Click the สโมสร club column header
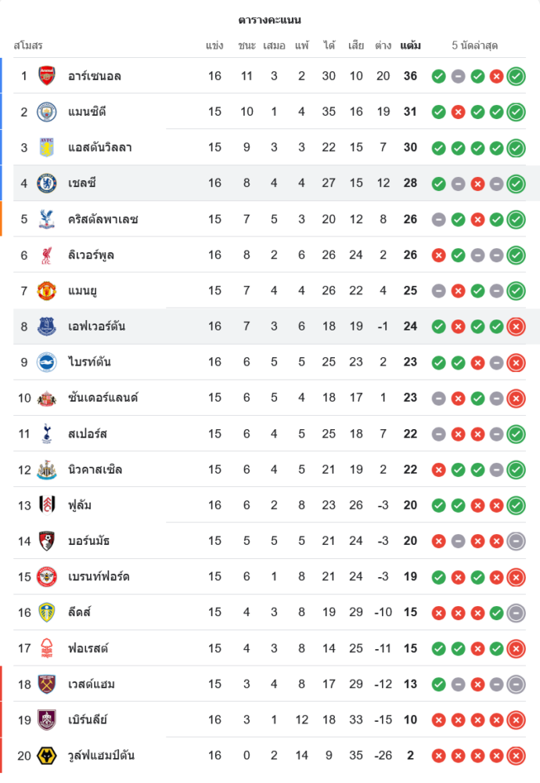This screenshot has height=783, width=540. pyautogui.click(x=28, y=45)
